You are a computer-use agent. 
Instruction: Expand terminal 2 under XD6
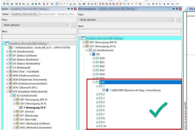coord(97,94)
